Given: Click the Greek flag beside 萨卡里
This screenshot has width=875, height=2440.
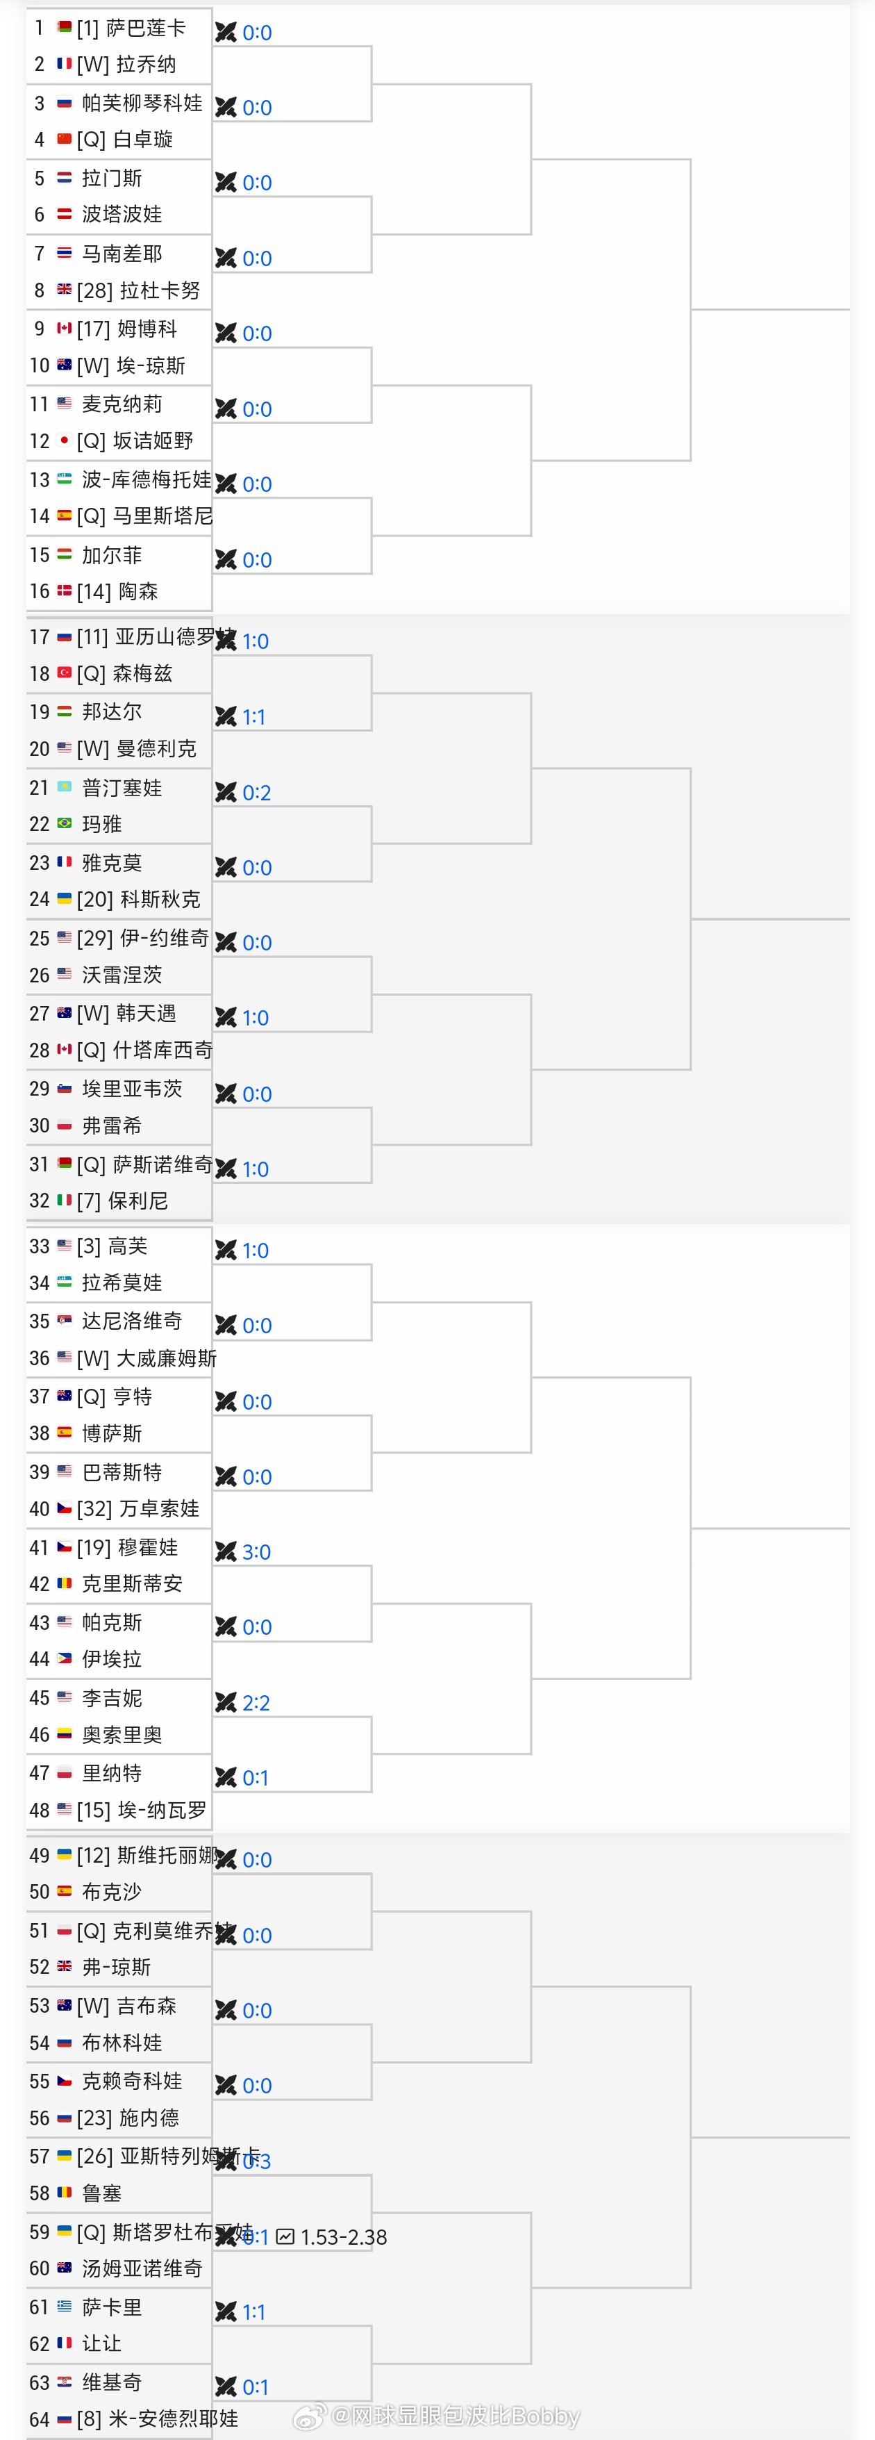Looking at the screenshot, I should 65,2307.
